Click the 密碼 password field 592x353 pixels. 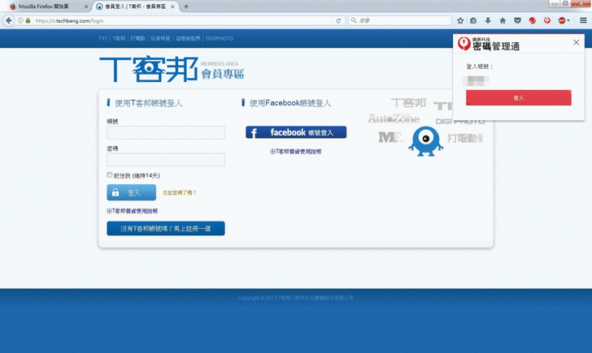pos(166,160)
